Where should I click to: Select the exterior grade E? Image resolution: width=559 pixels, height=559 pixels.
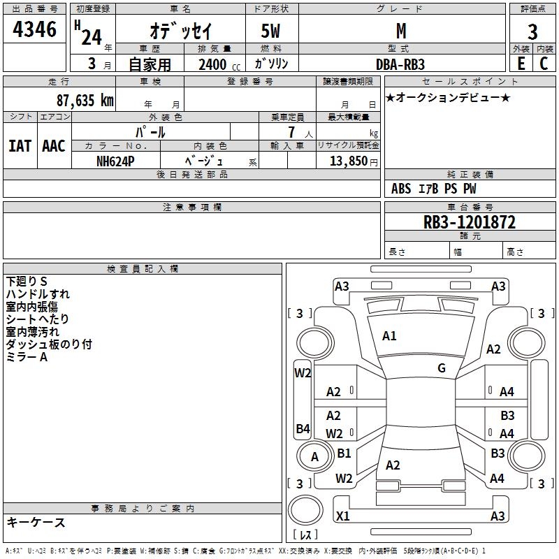click(x=521, y=64)
